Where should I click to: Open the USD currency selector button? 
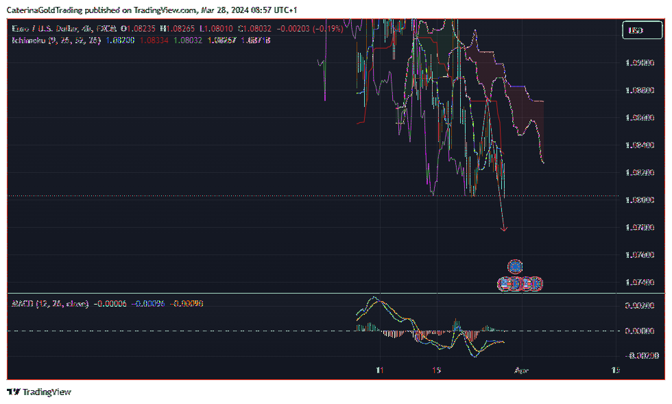coord(642,30)
